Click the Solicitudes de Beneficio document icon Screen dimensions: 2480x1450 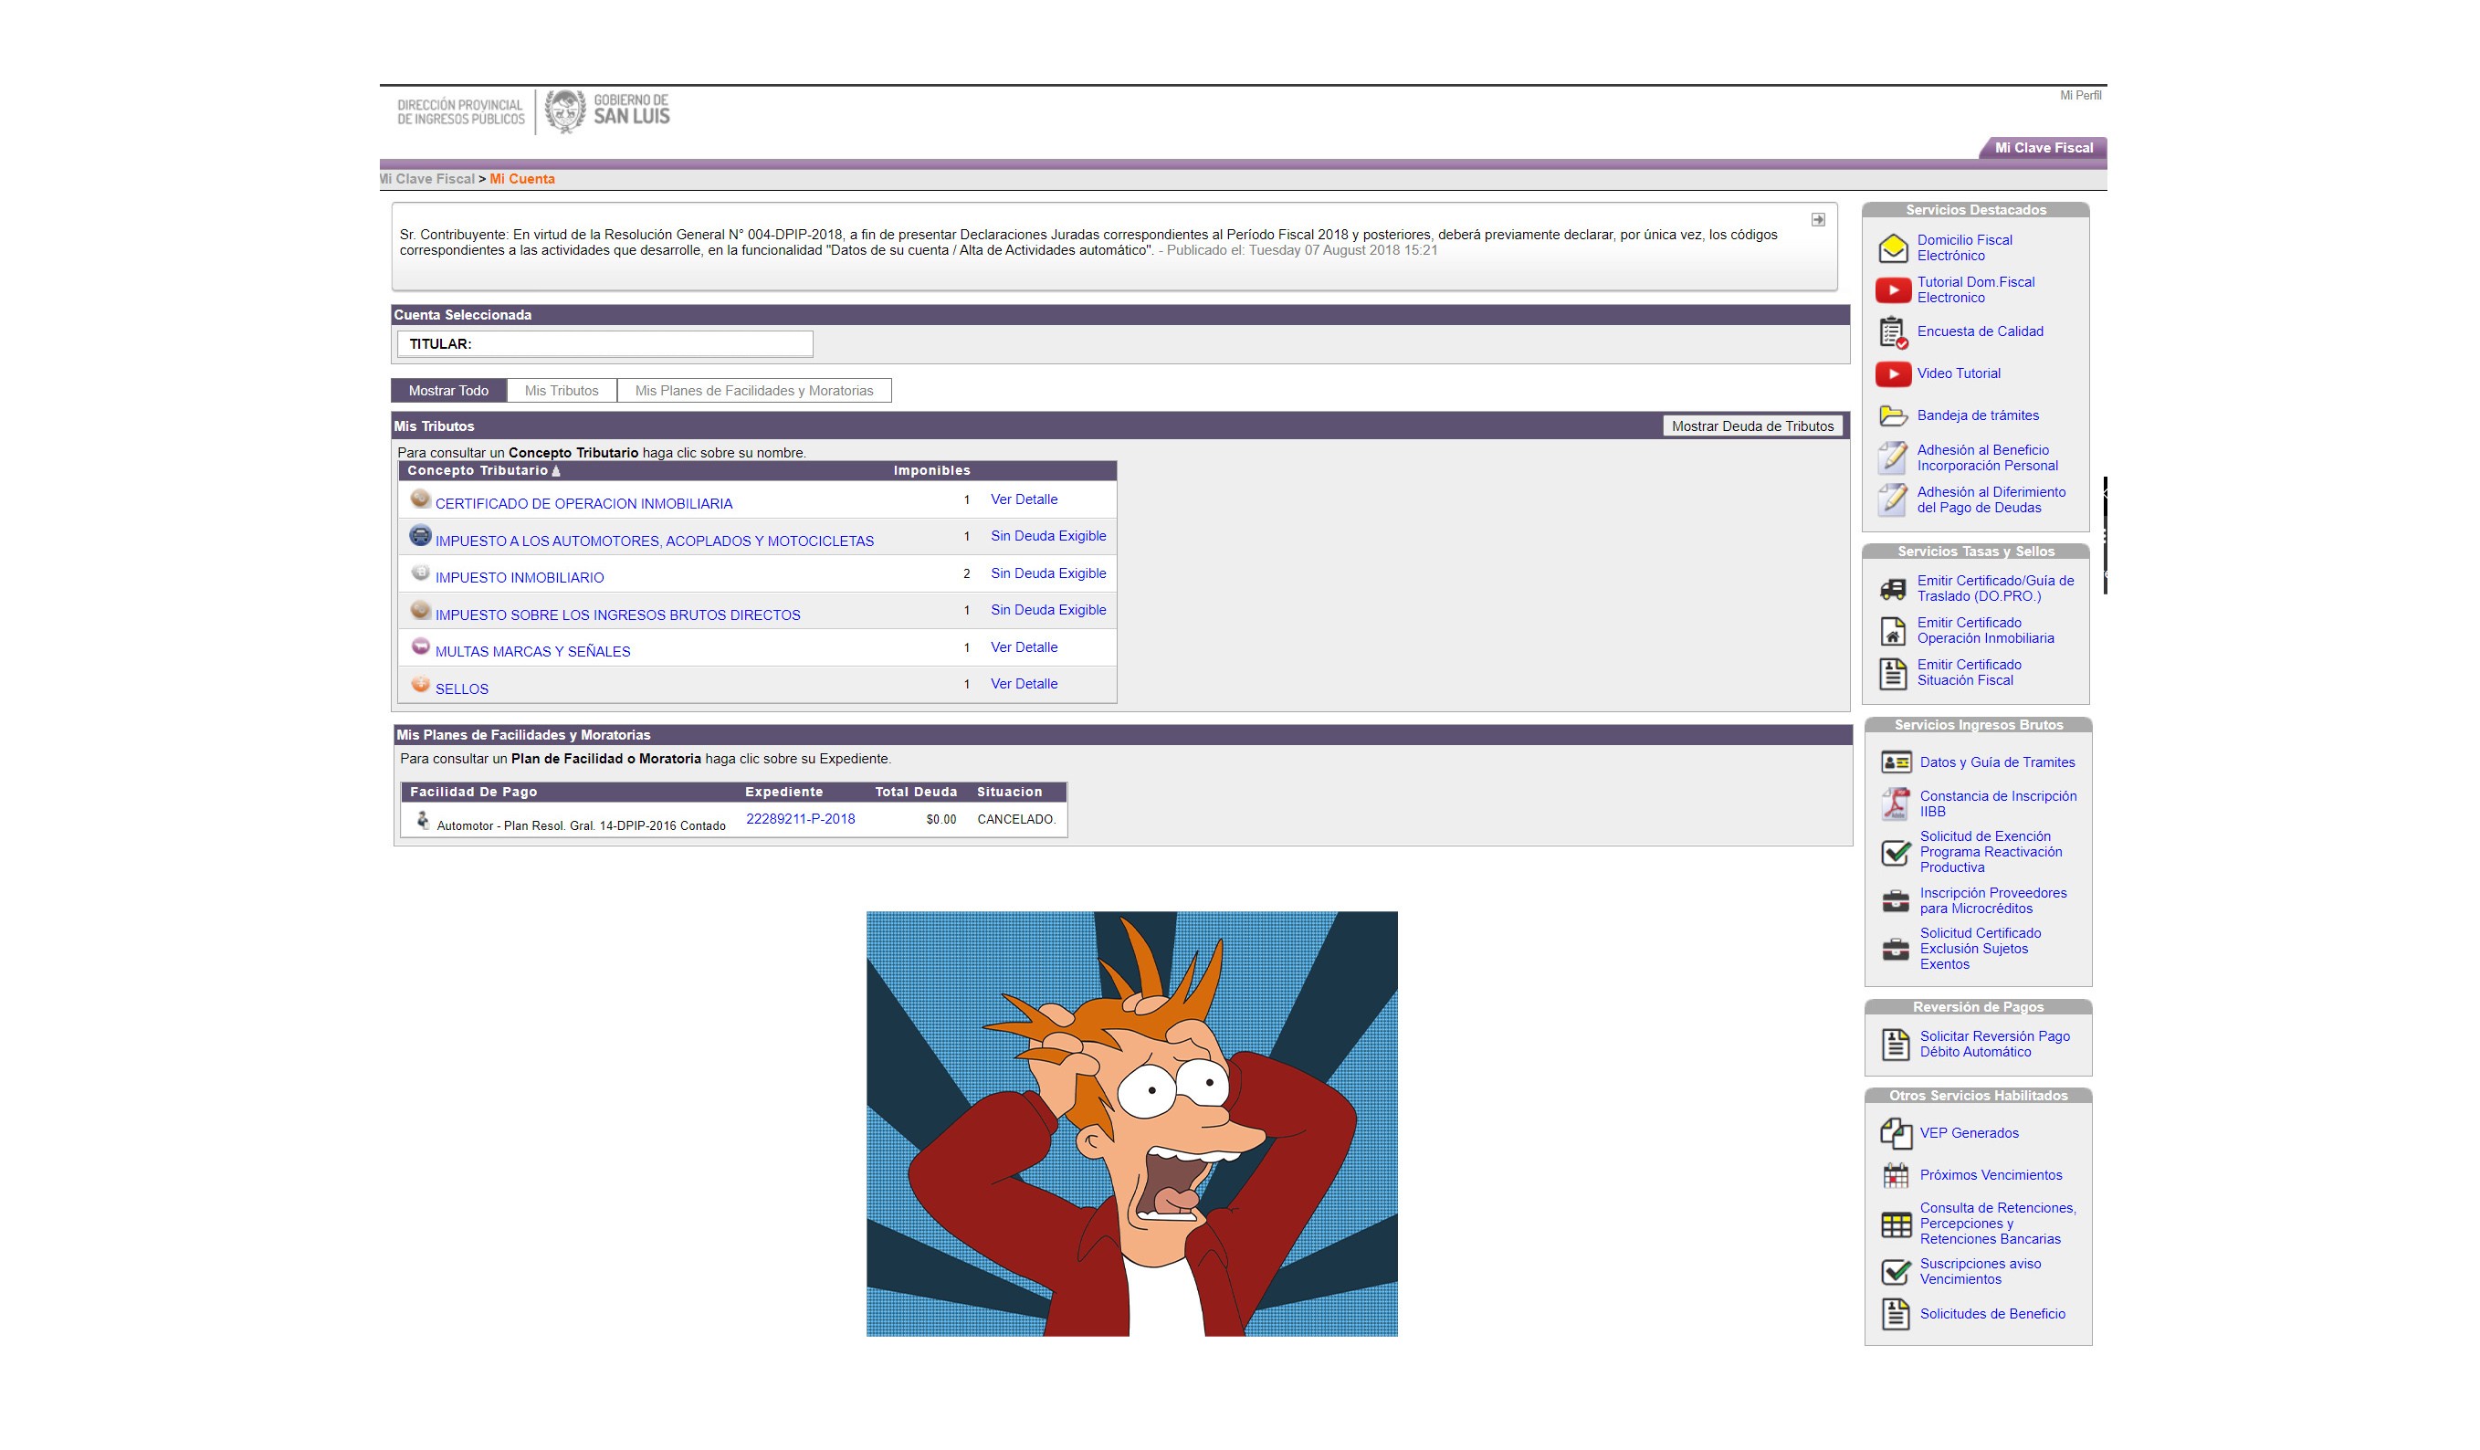click(x=1896, y=1314)
